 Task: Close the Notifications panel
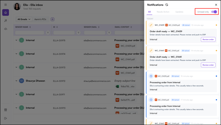tap(216, 5)
